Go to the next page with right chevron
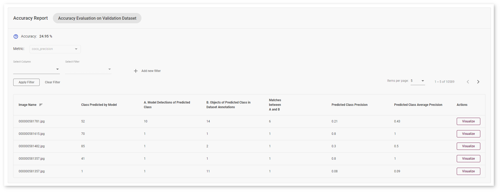Viewport: 500px width, 192px height. [x=478, y=82]
